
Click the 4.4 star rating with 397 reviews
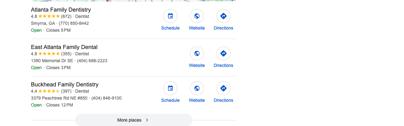[x=51, y=91]
